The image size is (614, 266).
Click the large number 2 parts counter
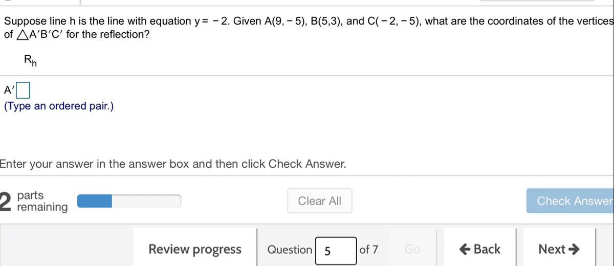coord(6,202)
